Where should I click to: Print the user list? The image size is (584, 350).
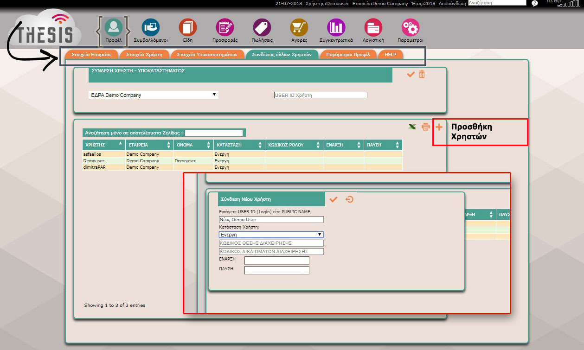pos(425,127)
